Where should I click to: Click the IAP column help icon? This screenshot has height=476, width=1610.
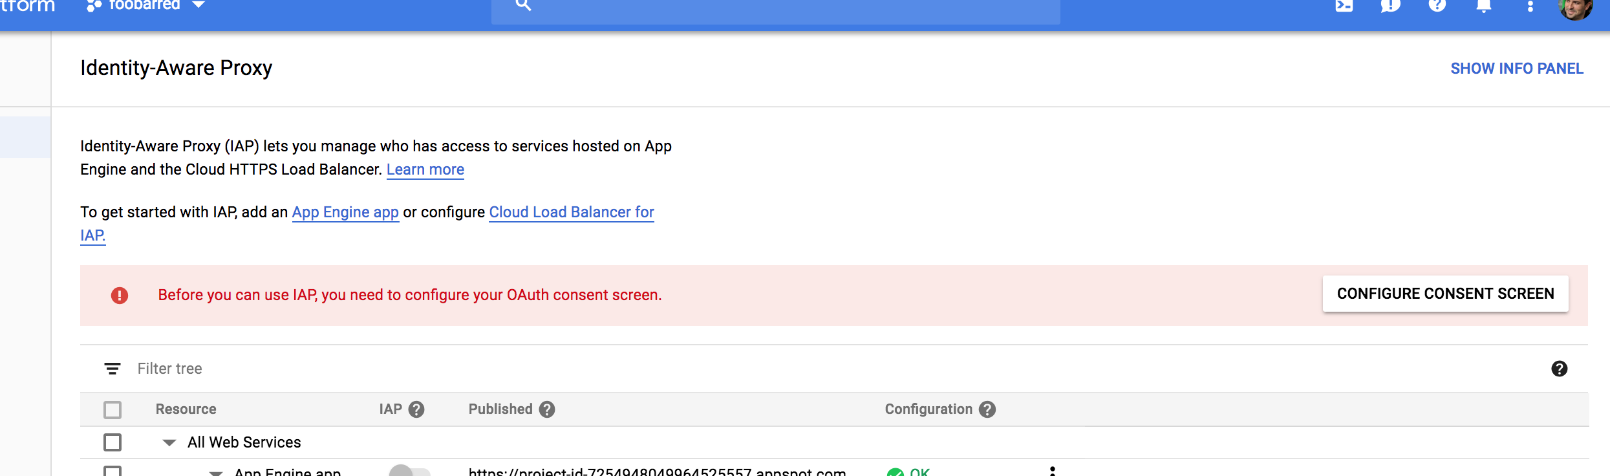tap(417, 409)
